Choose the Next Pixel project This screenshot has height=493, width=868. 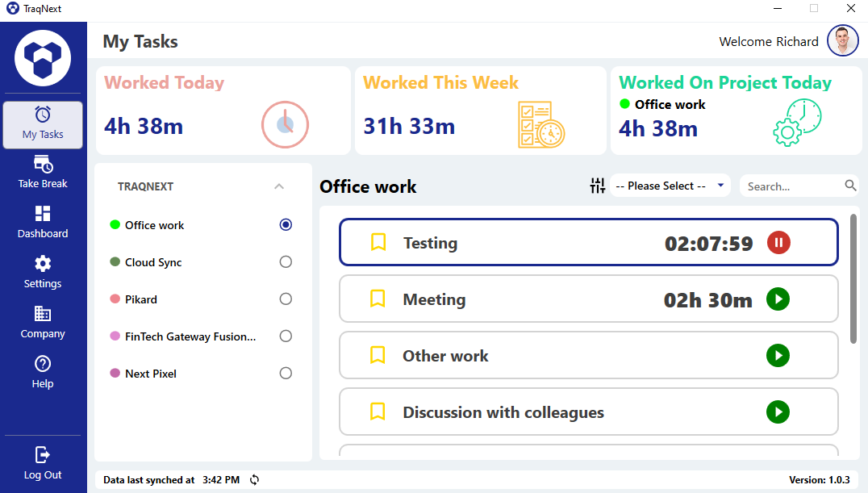click(286, 373)
